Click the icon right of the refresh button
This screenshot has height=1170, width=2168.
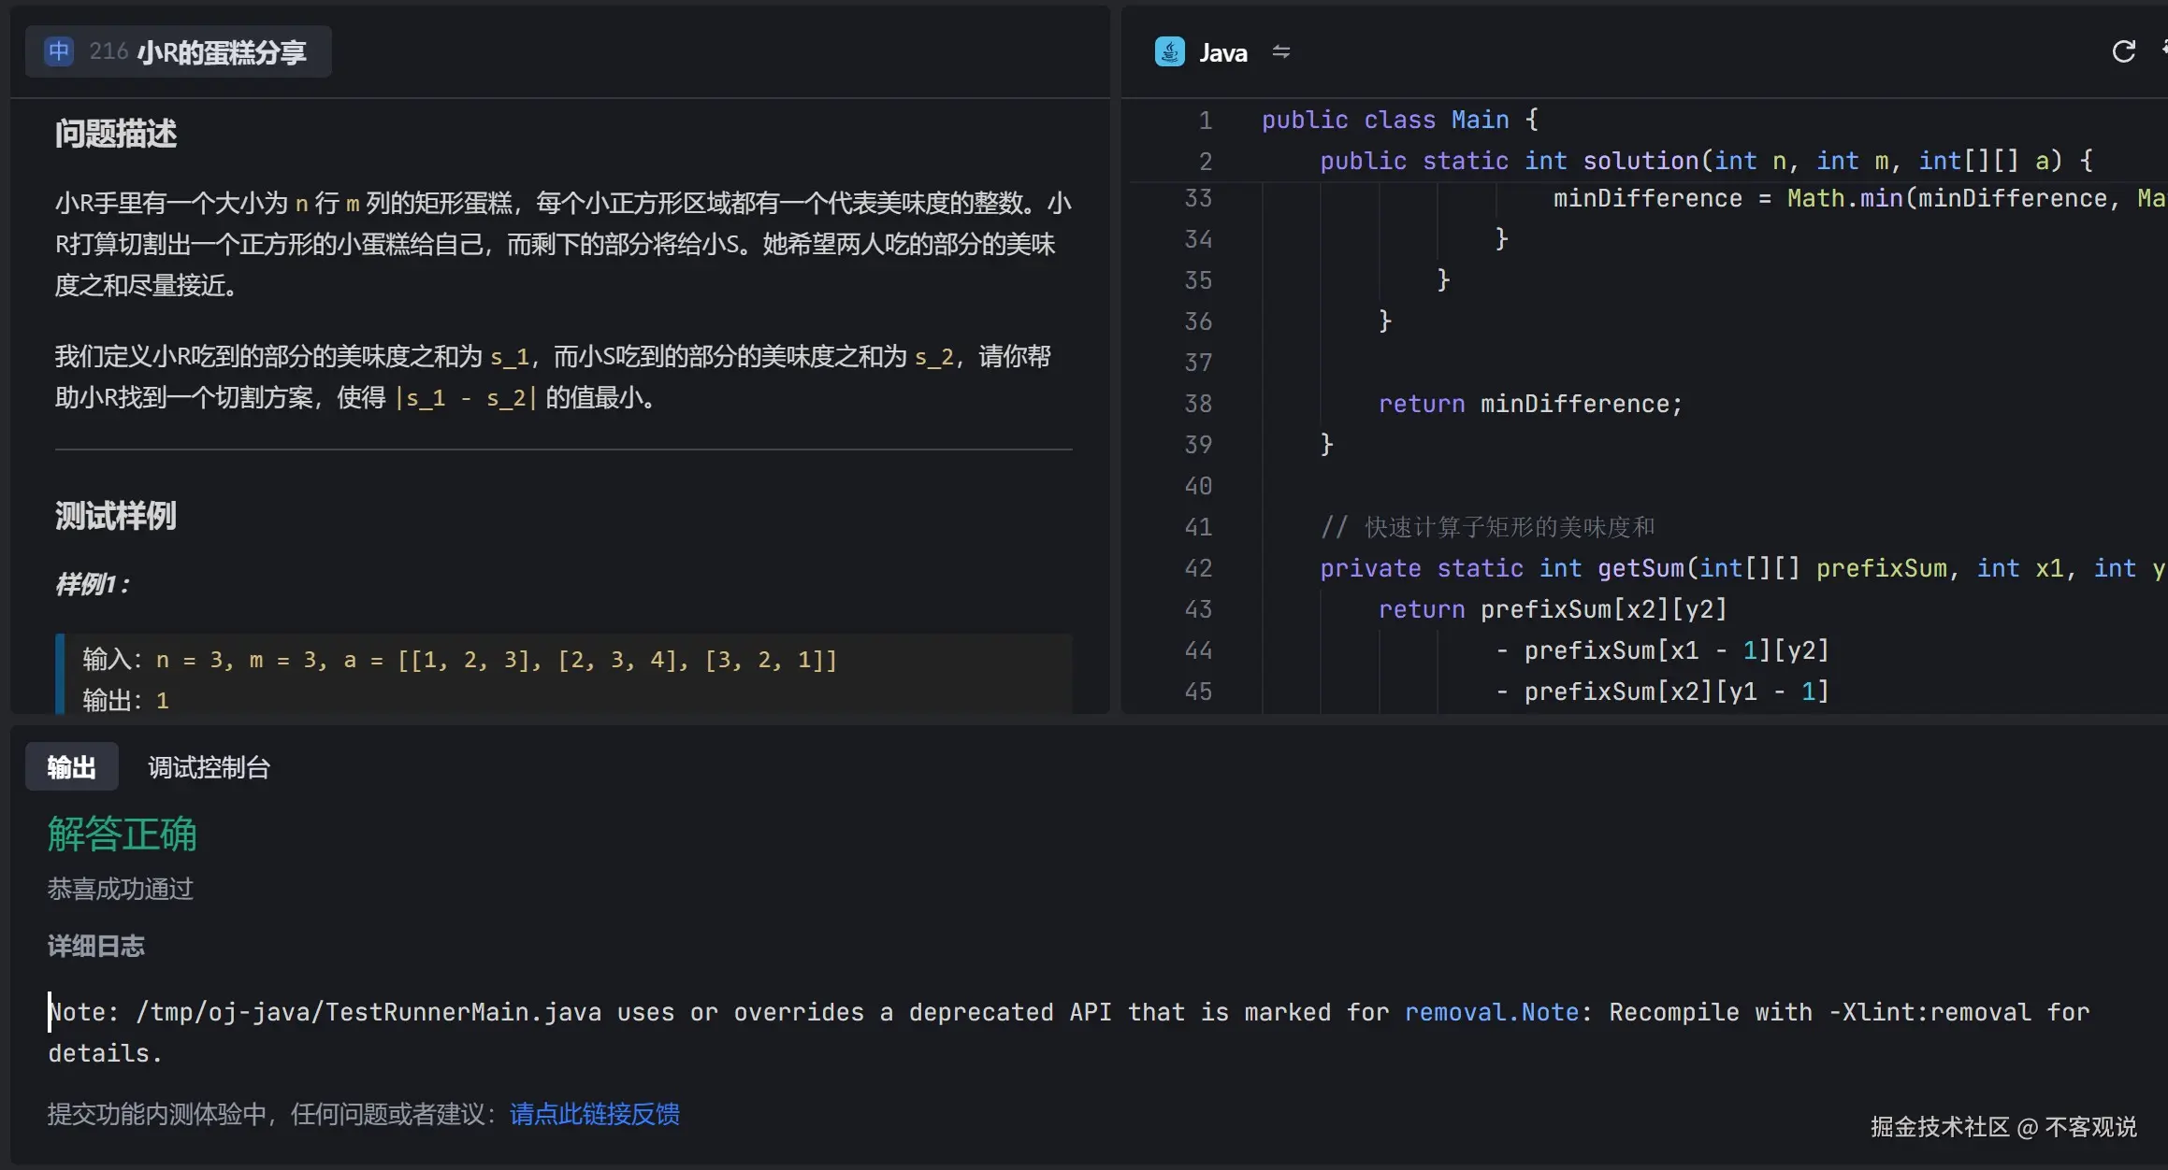[x=2161, y=51]
